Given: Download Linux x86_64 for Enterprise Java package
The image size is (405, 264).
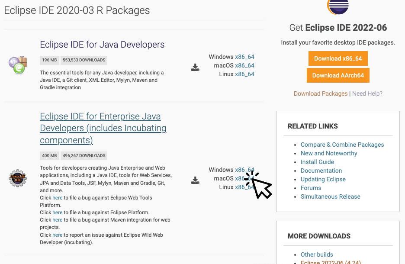Looking at the screenshot, I should (x=244, y=187).
